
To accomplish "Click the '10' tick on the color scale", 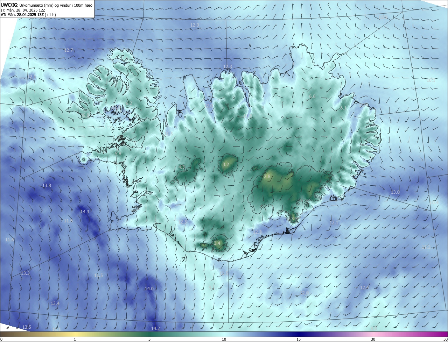I will pyautogui.click(x=224, y=340).
